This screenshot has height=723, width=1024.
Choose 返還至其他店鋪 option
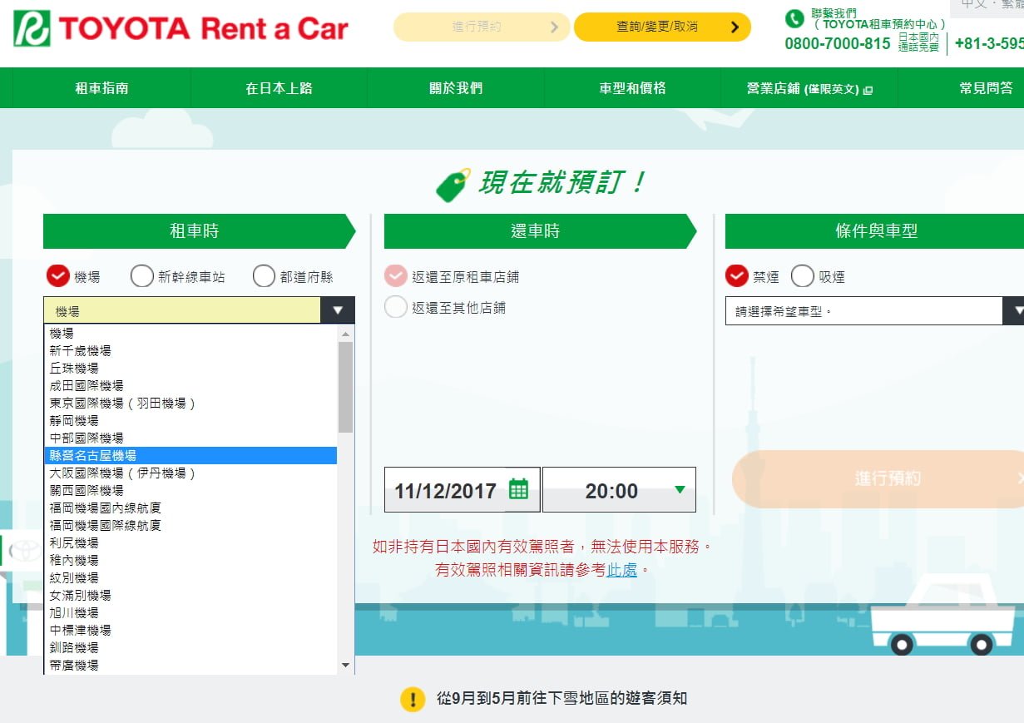coord(396,307)
